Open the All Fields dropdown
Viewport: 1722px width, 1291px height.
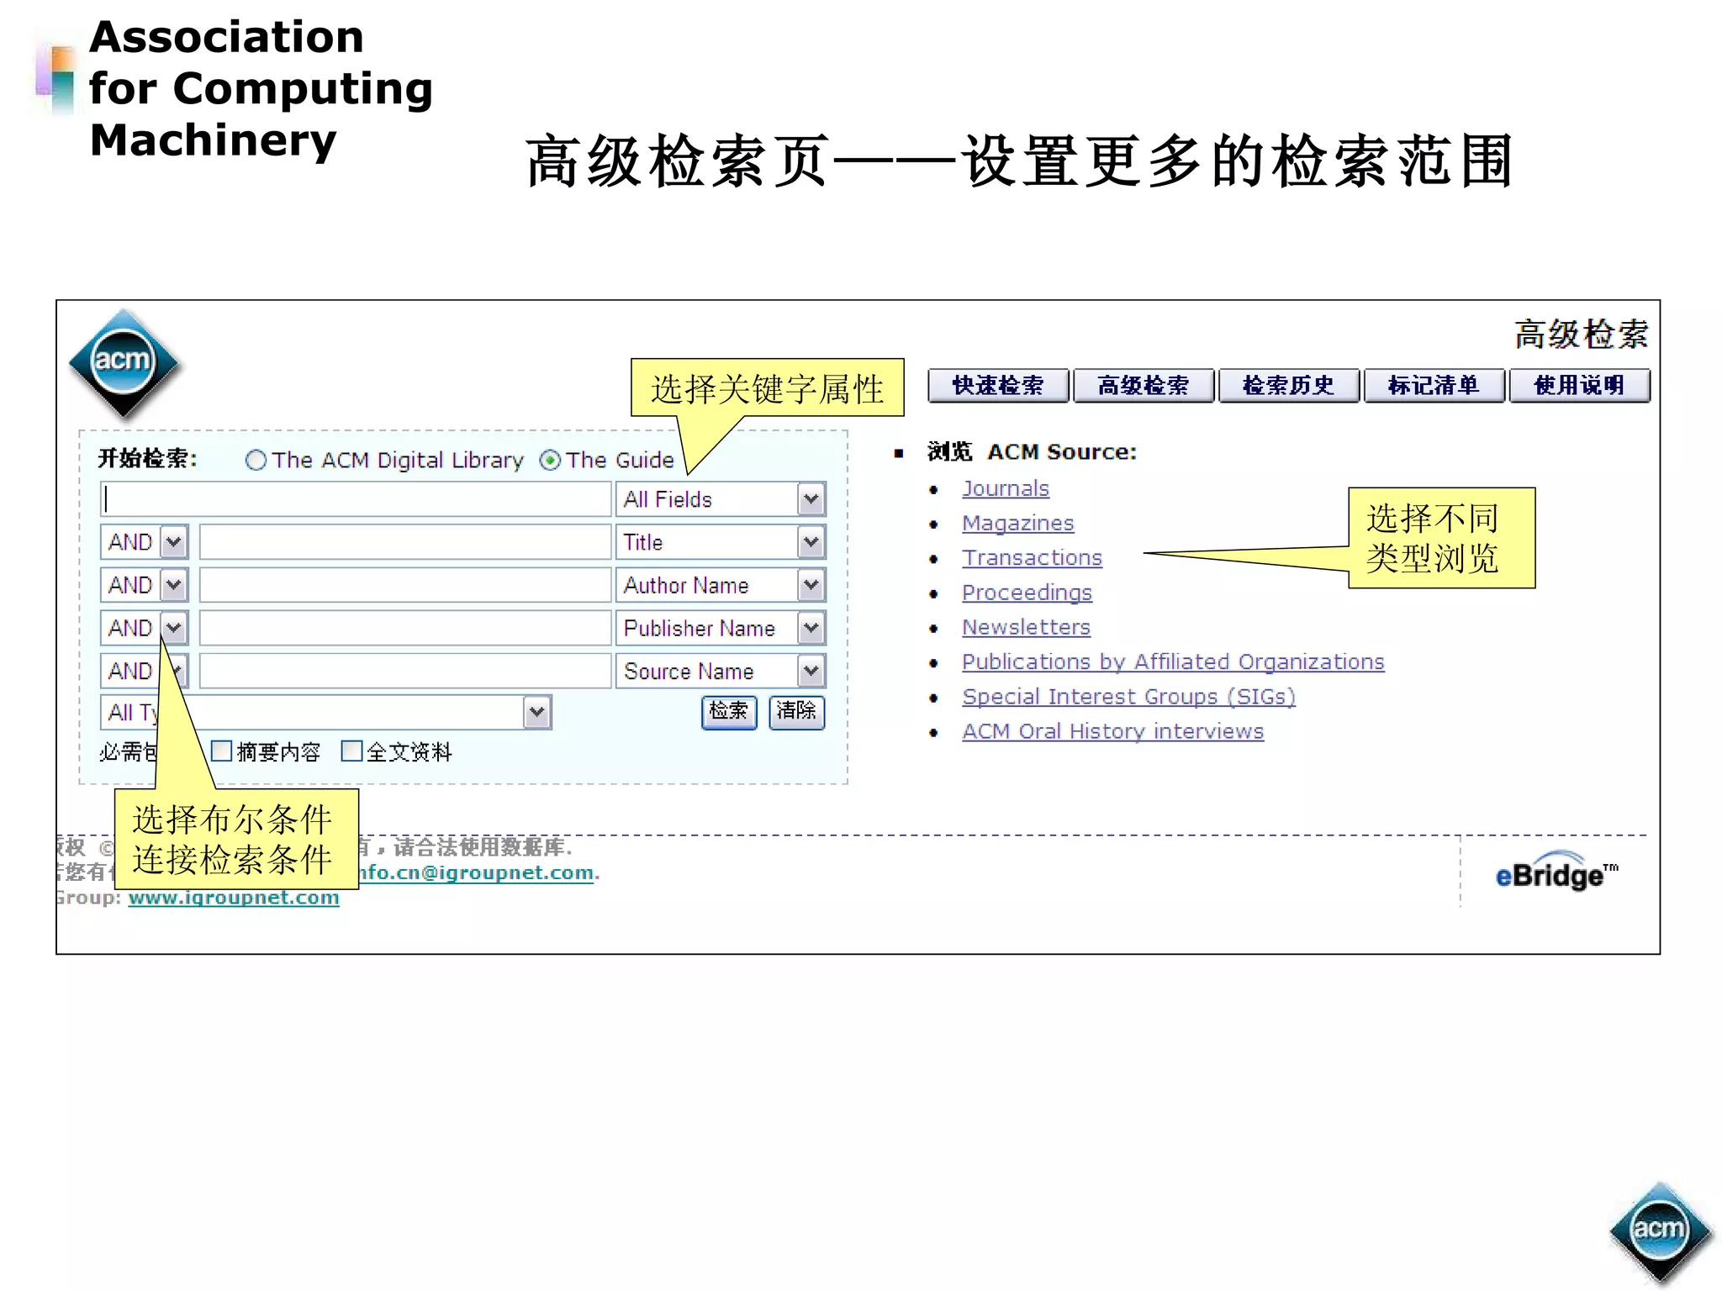[x=811, y=499]
